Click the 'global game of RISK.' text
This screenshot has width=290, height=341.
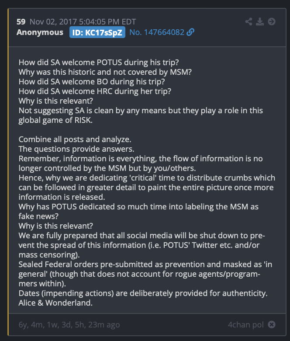pyautogui.click(x=55, y=120)
